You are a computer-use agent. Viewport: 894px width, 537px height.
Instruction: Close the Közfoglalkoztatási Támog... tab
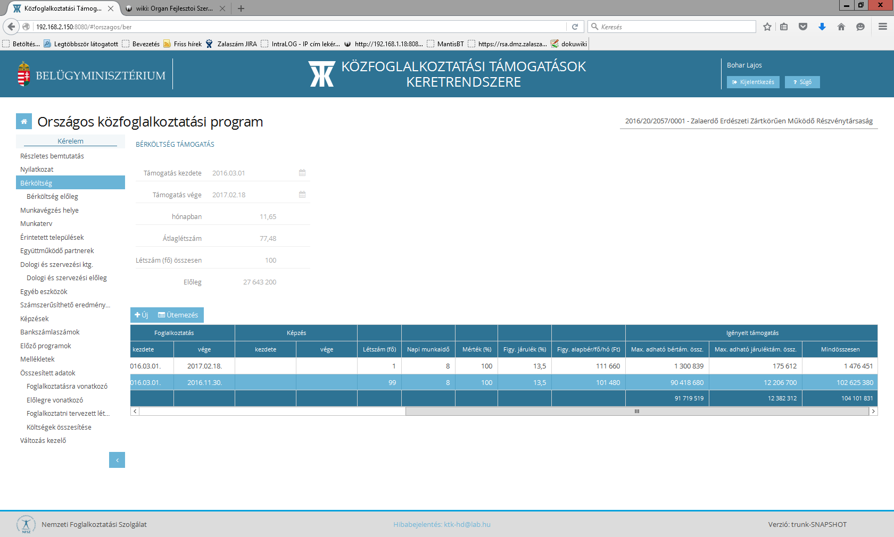(111, 9)
